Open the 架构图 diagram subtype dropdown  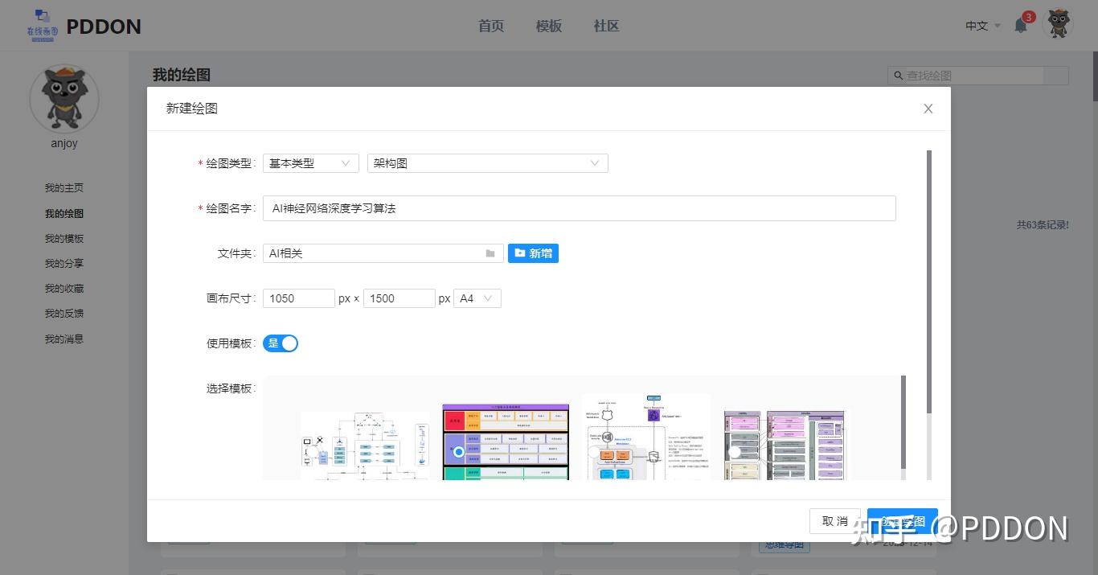pyautogui.click(x=486, y=162)
